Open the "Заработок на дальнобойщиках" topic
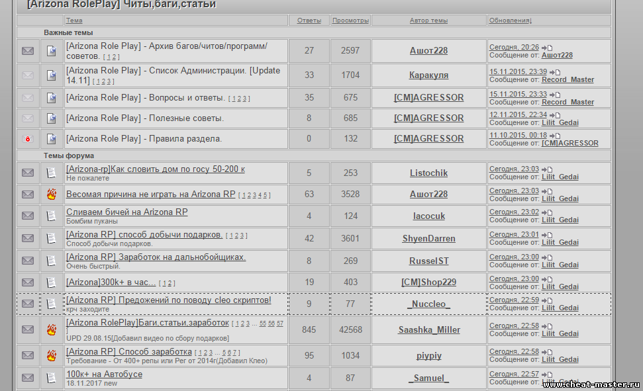The height and width of the screenshot is (391, 643). click(x=156, y=257)
